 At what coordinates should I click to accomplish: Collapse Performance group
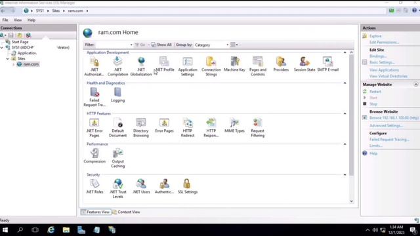click(x=345, y=144)
